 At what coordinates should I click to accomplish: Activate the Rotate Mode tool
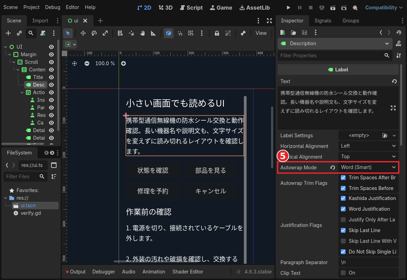pyautogui.click(x=94, y=33)
